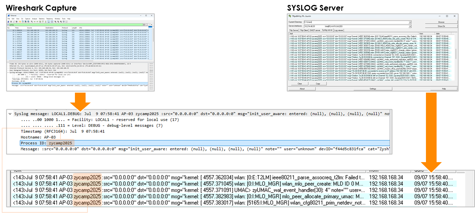This screenshot has width=475, height=213.
Task: Click About button in Tftpd64
Action: pos(302,88)
